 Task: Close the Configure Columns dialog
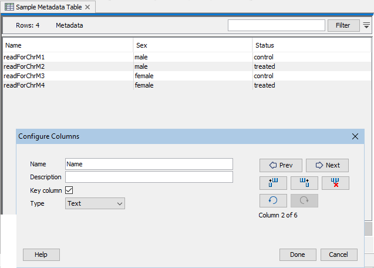point(355,136)
